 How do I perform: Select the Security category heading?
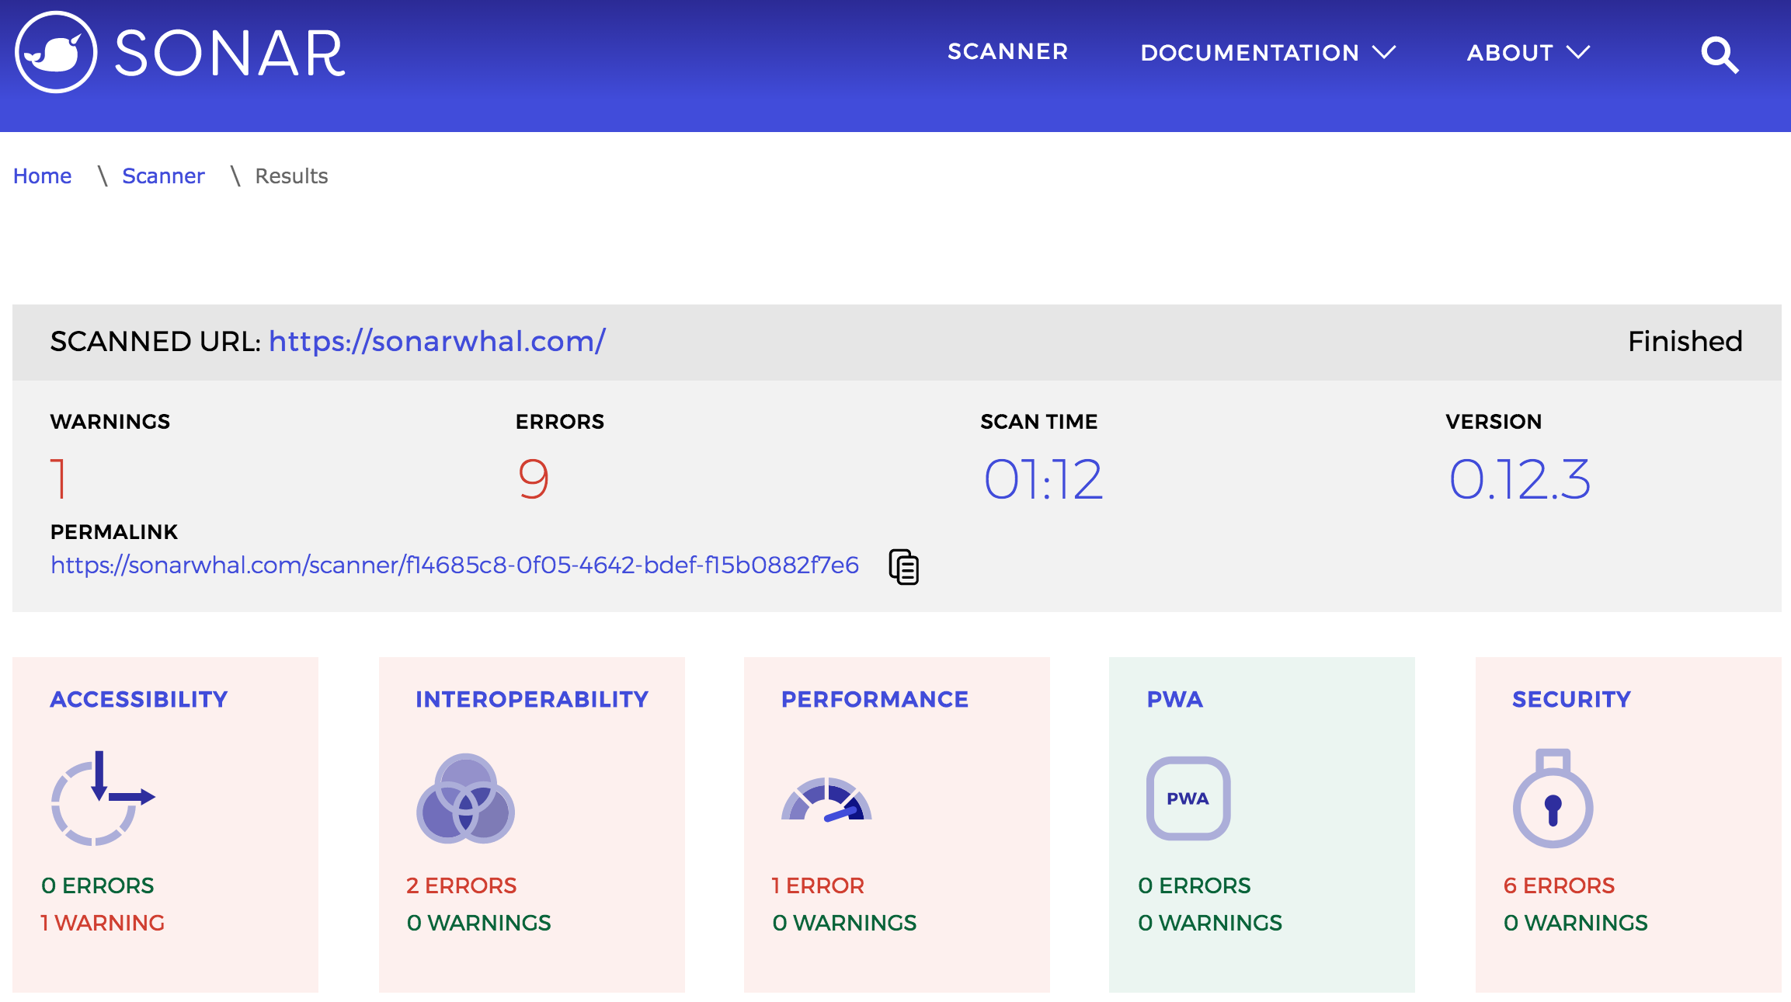(1571, 699)
